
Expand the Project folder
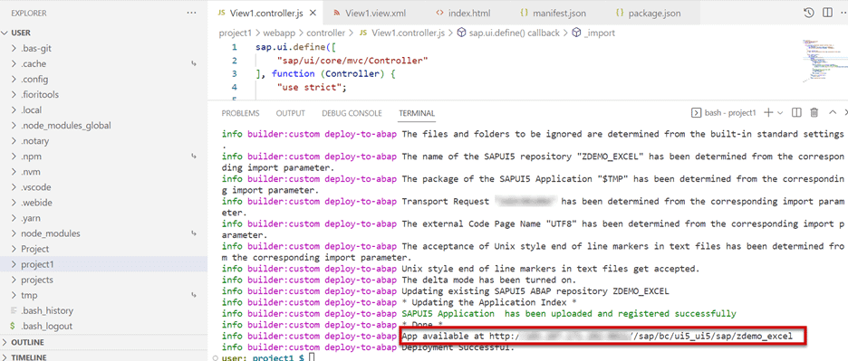pyautogui.click(x=103, y=249)
